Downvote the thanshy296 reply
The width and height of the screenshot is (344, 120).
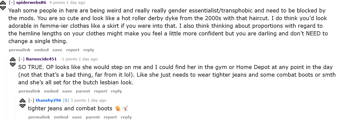pyautogui.click(x=22, y=105)
